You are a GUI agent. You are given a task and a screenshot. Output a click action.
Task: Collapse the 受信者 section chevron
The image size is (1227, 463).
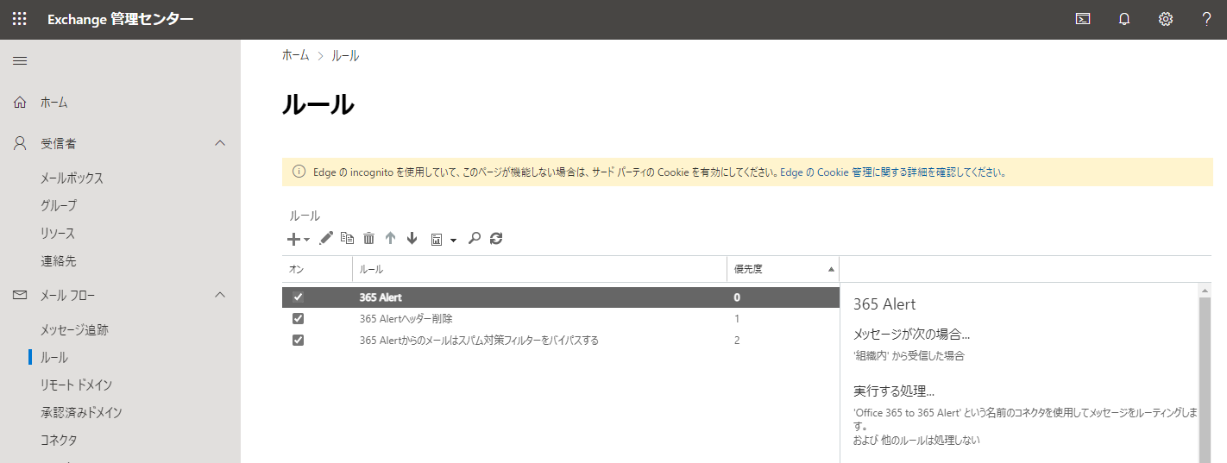tap(220, 143)
